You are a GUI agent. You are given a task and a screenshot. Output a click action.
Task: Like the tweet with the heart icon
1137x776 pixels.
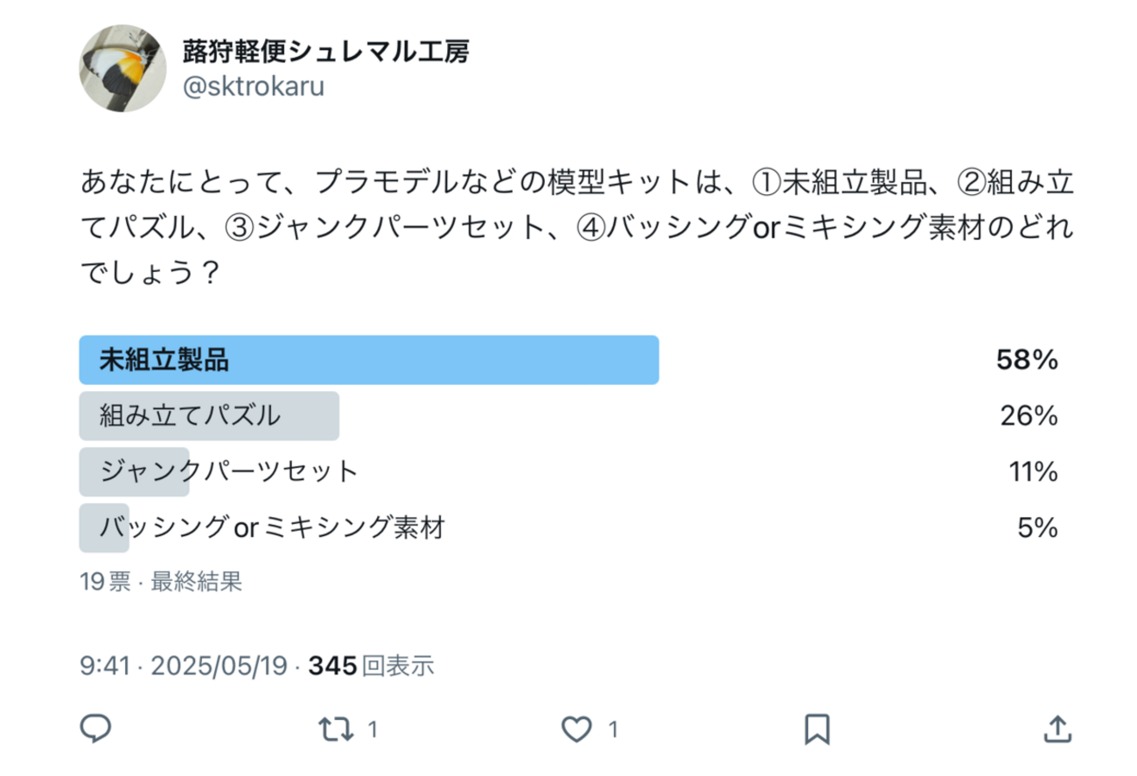575,728
